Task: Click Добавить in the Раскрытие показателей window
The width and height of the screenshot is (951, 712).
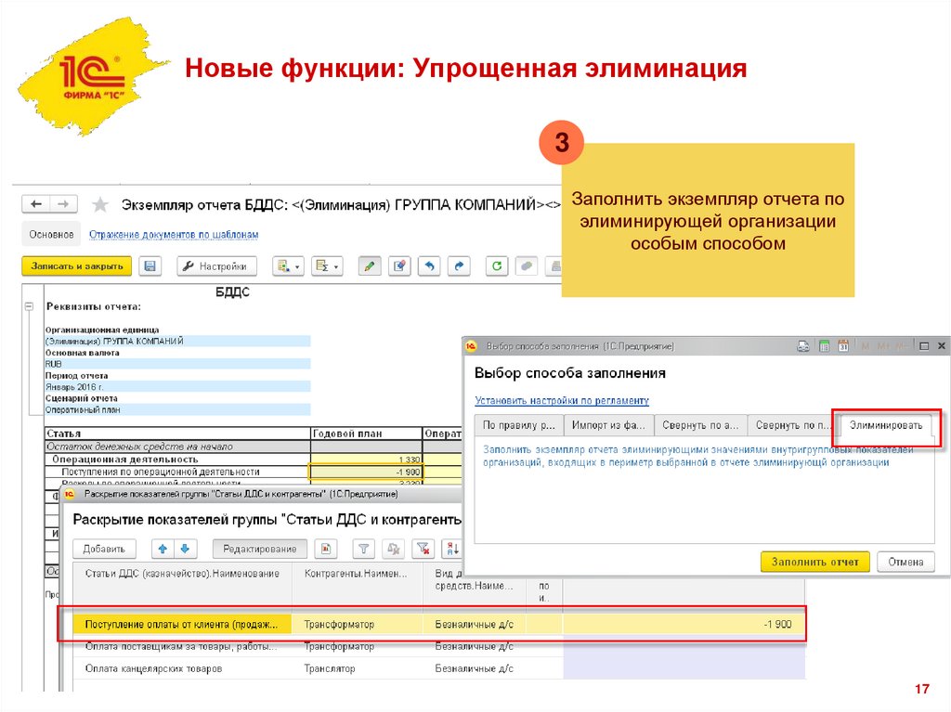Action: pos(104,549)
